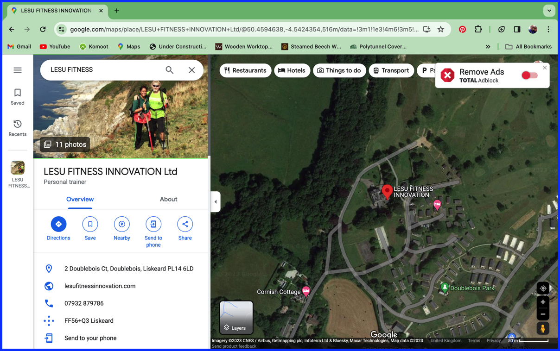
Task: Open the Recents panel
Action: point(18,128)
